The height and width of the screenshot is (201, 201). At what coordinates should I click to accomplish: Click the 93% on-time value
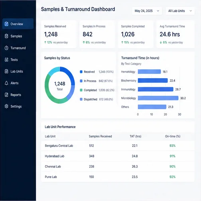[x=172, y=146]
